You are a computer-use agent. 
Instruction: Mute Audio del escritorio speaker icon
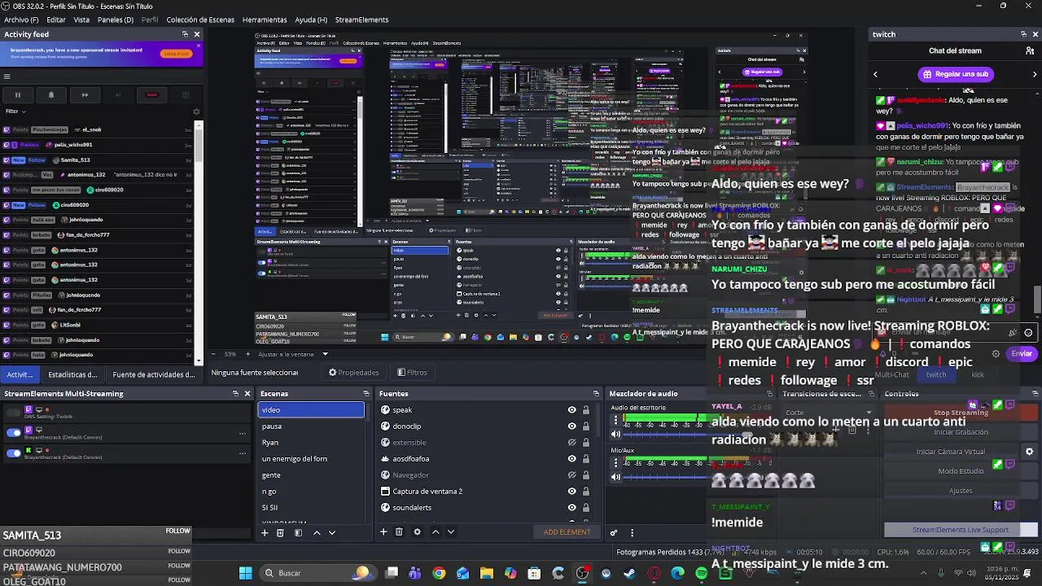click(x=615, y=434)
